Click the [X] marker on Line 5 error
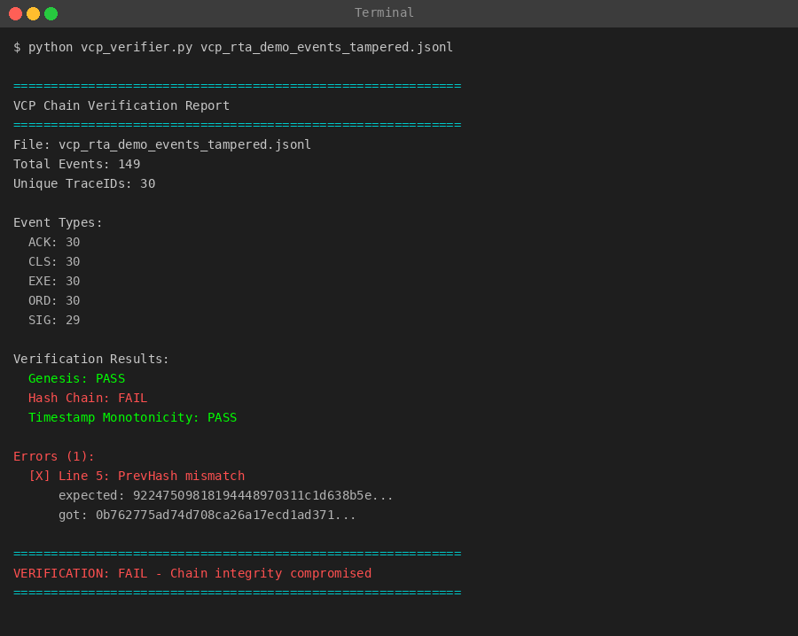Screen dimensions: 798x636 39,476
